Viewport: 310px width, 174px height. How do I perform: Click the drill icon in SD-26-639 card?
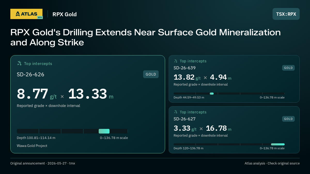(x=176, y=61)
